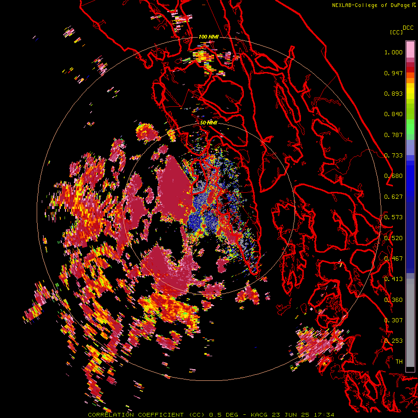This screenshot has width=418, height=418.
Task: Pick the gray band on the color bar
Action: (x=410, y=323)
